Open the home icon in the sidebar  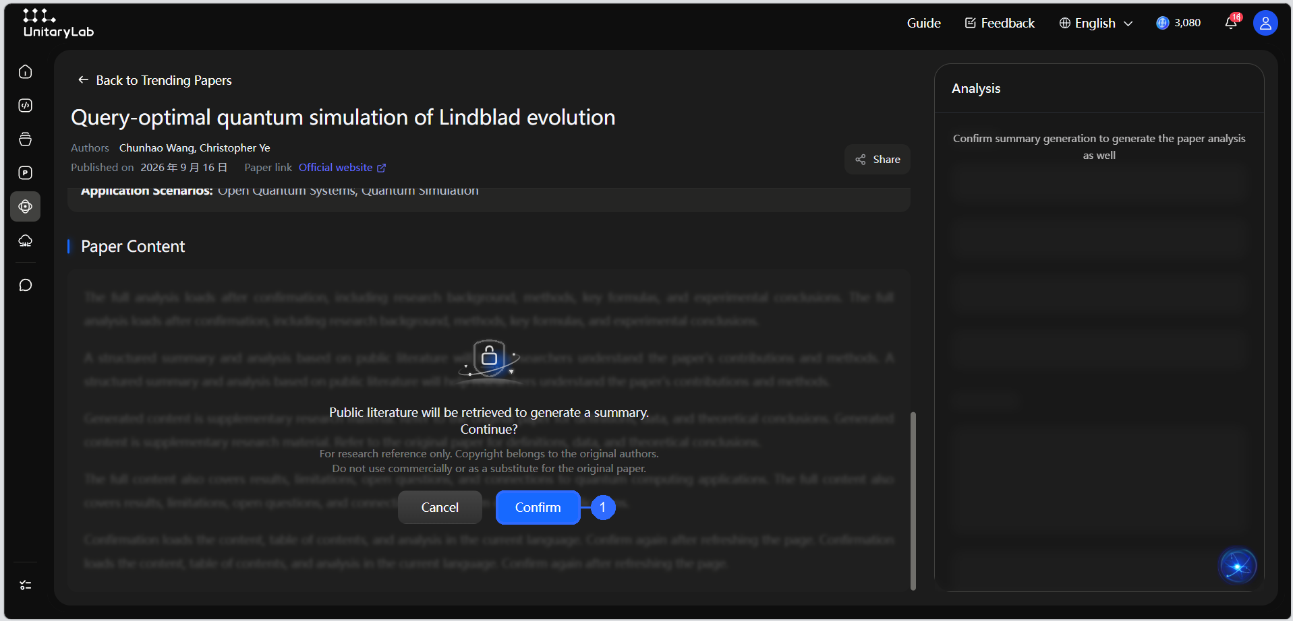point(26,71)
